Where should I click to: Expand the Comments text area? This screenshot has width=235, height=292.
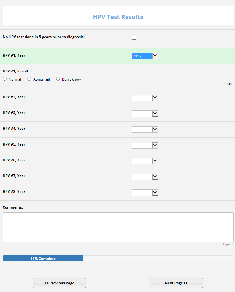coord(228,244)
